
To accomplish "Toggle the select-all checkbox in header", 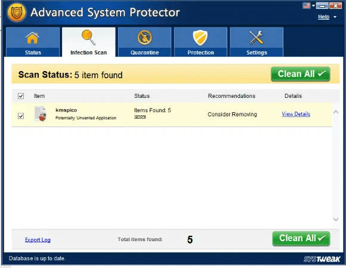I will pyautogui.click(x=21, y=96).
